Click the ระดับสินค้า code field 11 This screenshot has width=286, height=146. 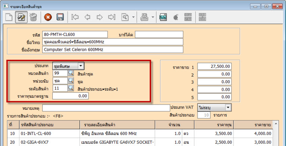(x=60, y=88)
